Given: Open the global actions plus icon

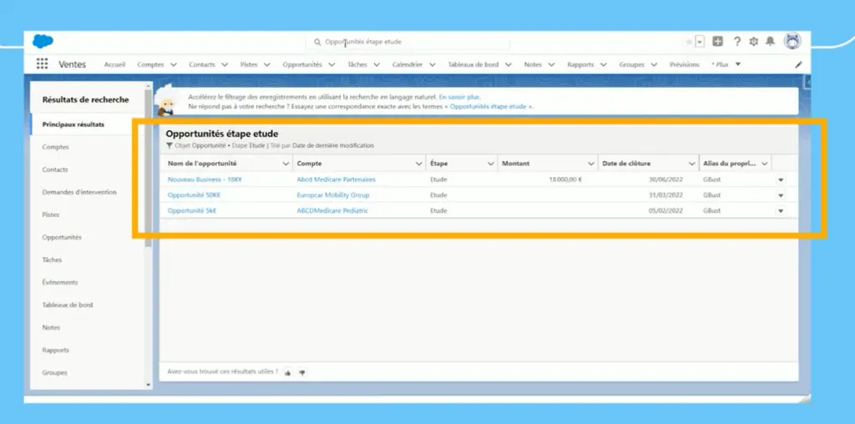Looking at the screenshot, I should pos(717,42).
